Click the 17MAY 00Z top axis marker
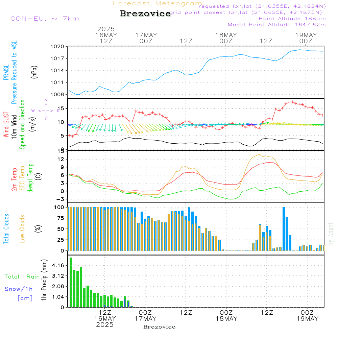338x338 pixels. point(146,38)
